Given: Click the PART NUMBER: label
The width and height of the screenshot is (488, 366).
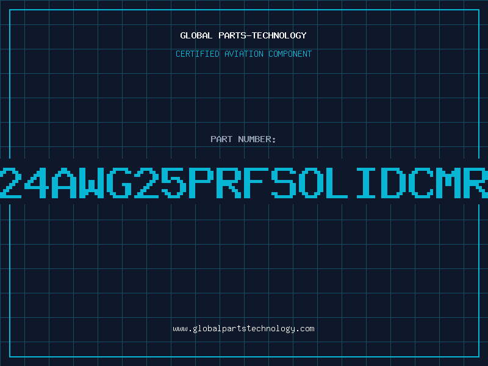Looking at the screenshot, I should click(x=243, y=139).
